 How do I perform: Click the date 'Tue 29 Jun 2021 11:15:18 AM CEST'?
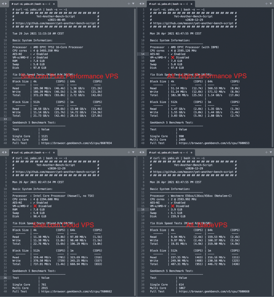(x=38, y=34)
